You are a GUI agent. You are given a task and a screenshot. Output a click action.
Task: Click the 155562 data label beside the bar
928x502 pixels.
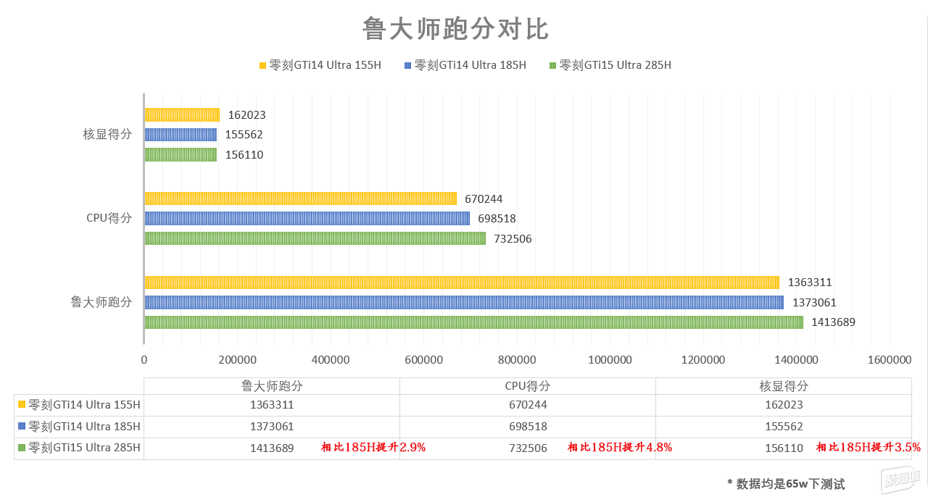244,135
